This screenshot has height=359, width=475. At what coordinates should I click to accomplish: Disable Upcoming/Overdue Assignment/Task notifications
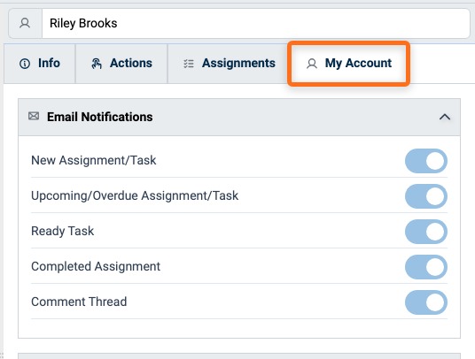(x=426, y=196)
